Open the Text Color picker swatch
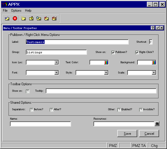 point(106,62)
